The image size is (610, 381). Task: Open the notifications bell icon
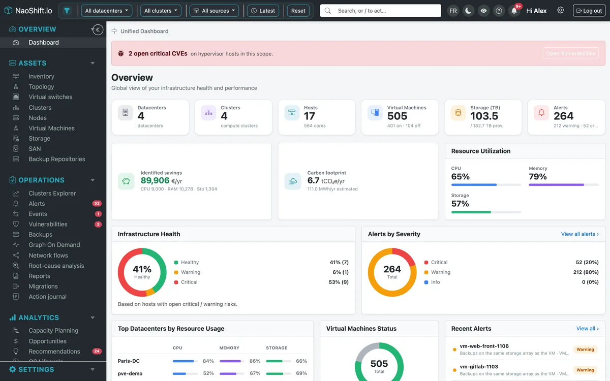click(514, 11)
